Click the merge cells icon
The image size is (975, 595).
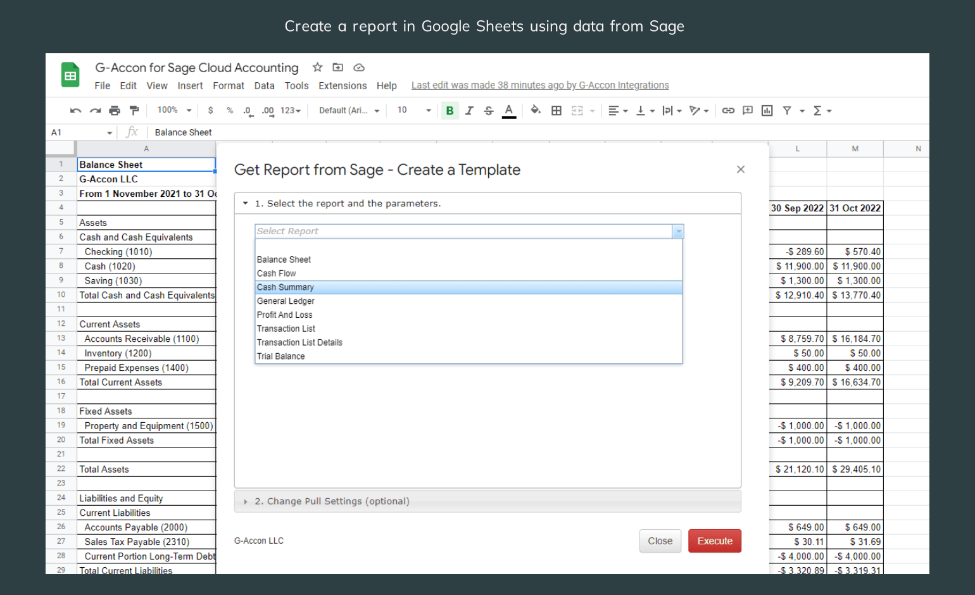577,111
